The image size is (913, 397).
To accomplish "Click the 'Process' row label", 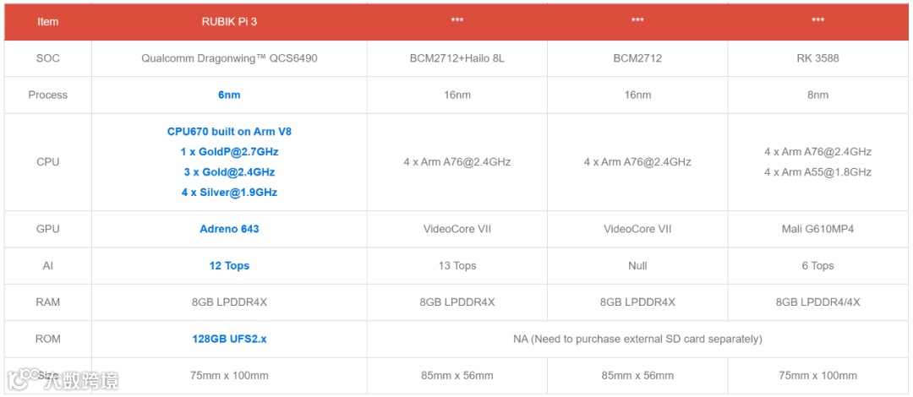I will click(x=47, y=95).
